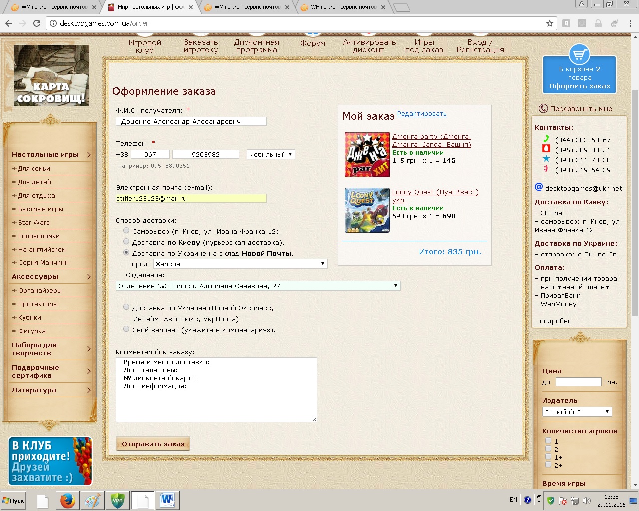The image size is (639, 511).
Task: Select Самовывоз delivery radio button
Action: [x=126, y=231]
